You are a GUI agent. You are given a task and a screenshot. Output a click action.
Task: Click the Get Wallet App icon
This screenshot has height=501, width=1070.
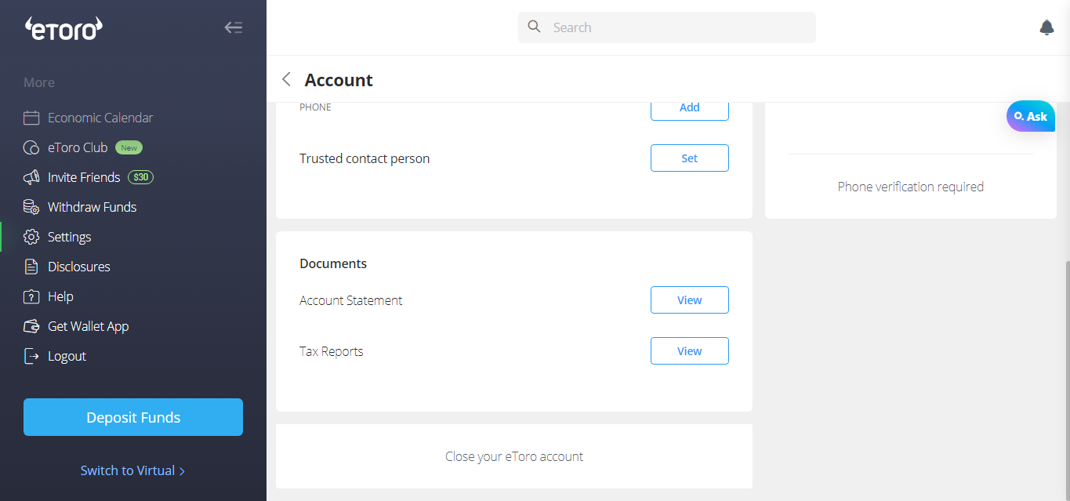pos(31,326)
